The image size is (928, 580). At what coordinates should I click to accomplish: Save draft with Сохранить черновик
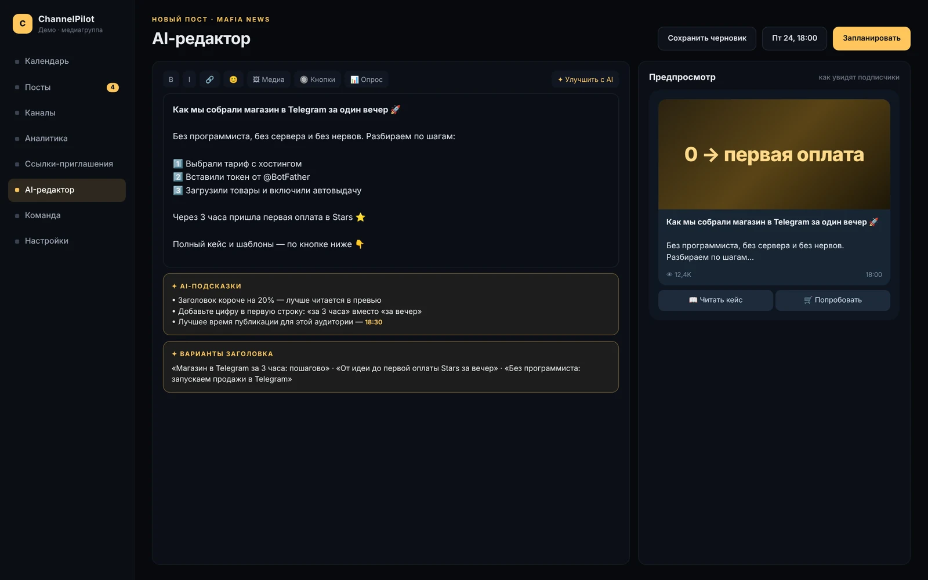(707, 38)
